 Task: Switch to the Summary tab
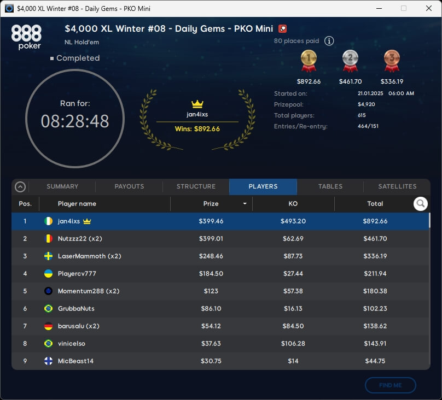62,186
